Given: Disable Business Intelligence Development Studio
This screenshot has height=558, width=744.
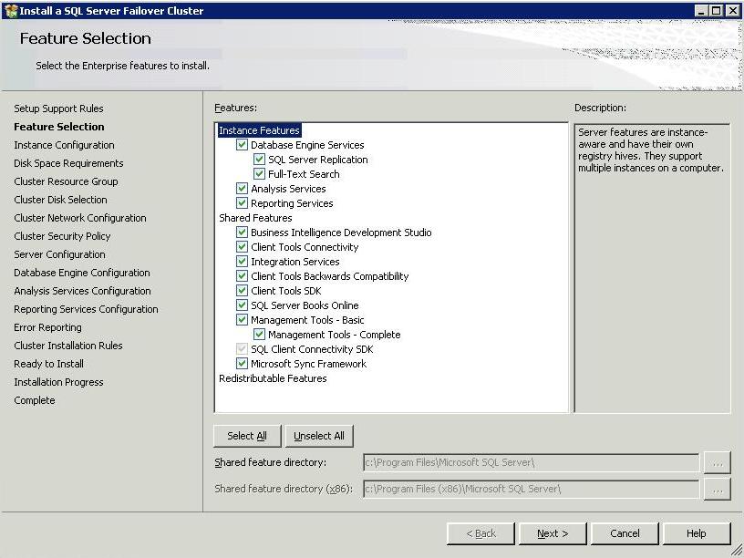Looking at the screenshot, I should point(242,232).
